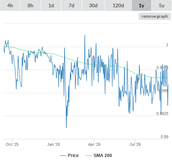Click the blue Price legend line swatch

pyautogui.click(x=63, y=156)
